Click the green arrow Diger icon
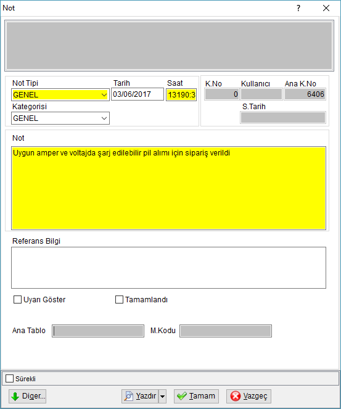This screenshot has height=409, width=341. (15, 396)
